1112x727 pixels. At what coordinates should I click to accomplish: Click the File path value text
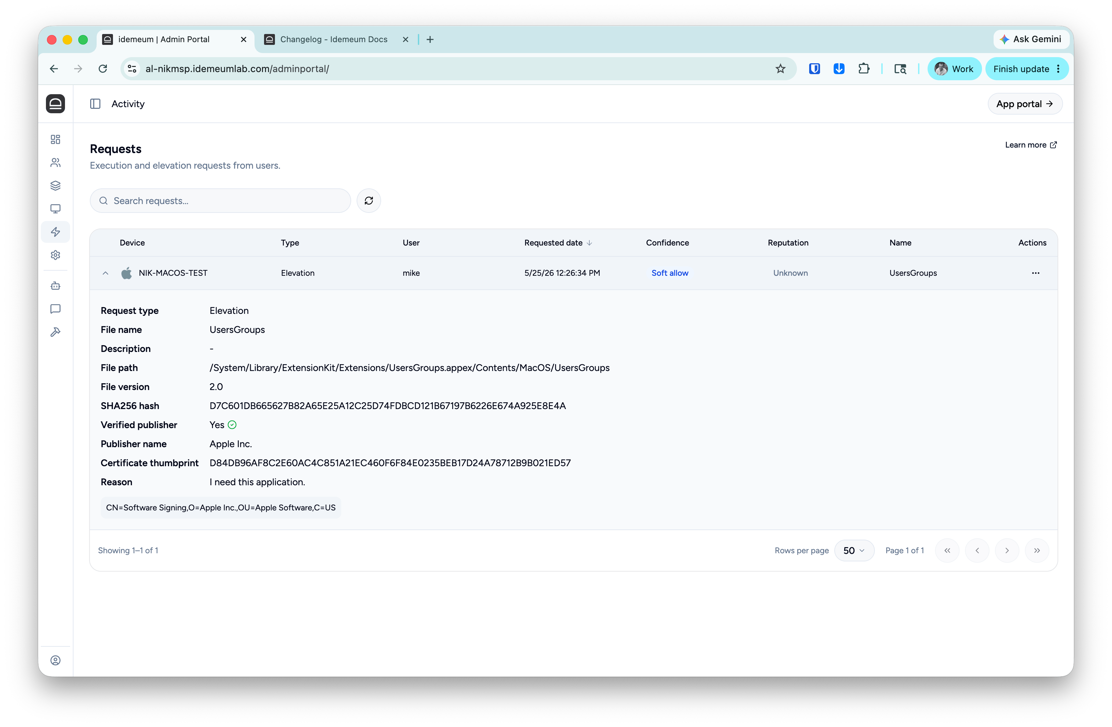point(409,368)
